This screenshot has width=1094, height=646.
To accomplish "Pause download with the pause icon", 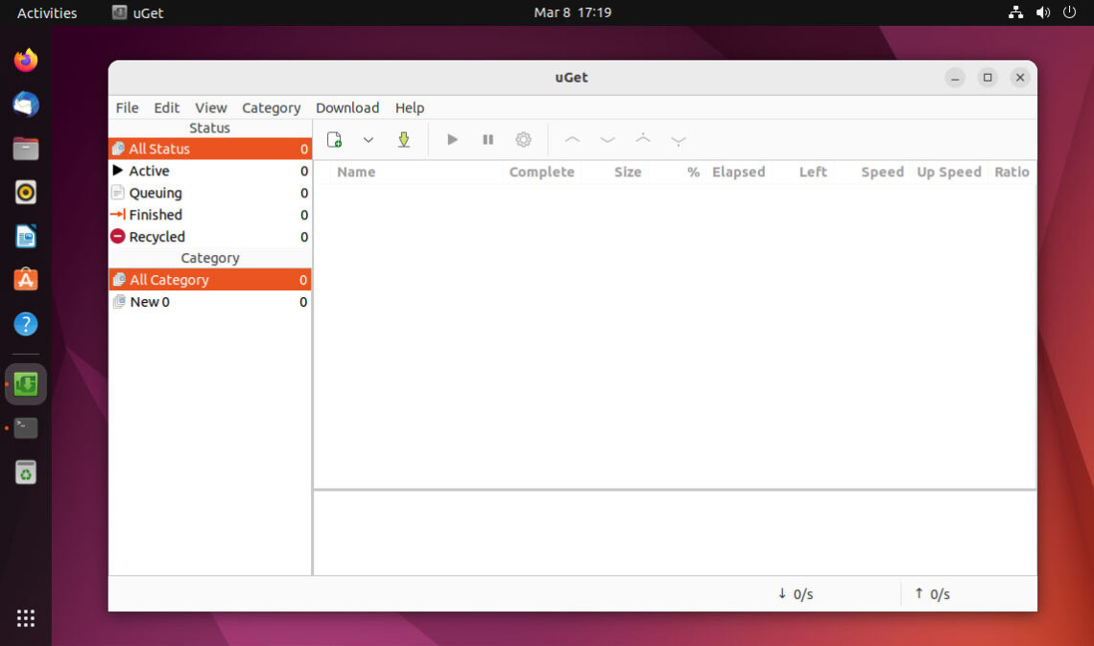I will coord(488,140).
